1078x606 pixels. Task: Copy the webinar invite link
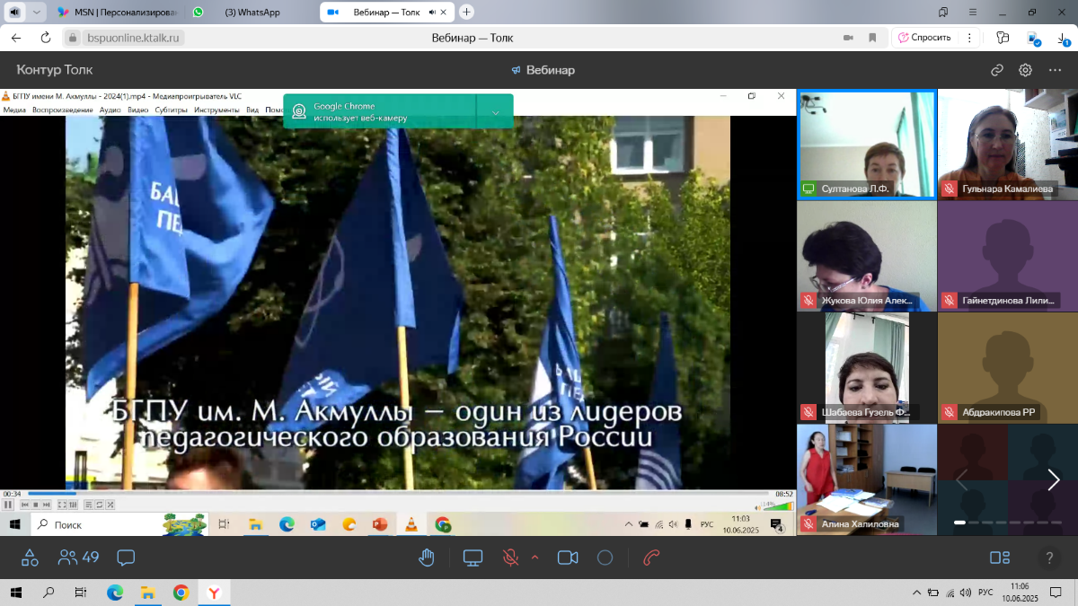point(996,70)
